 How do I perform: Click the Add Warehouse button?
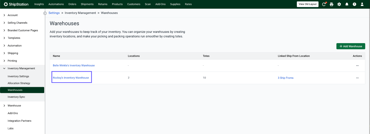351,46
